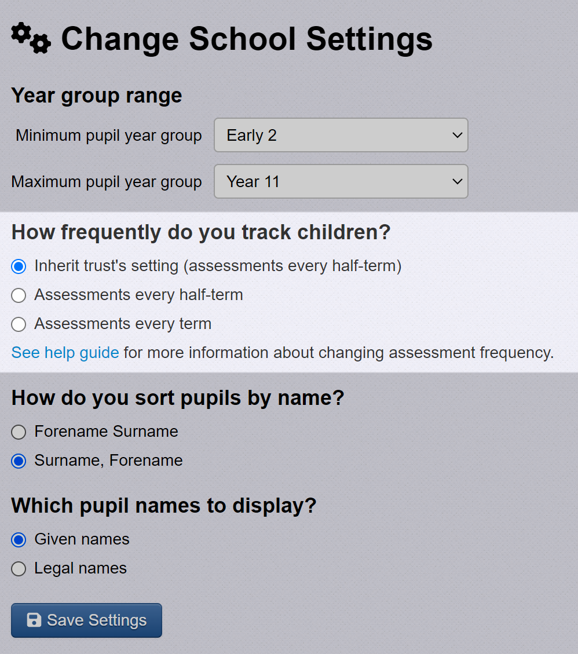Select Assessments every half-term radio option
Screen dimensions: 578x654
(x=19, y=295)
